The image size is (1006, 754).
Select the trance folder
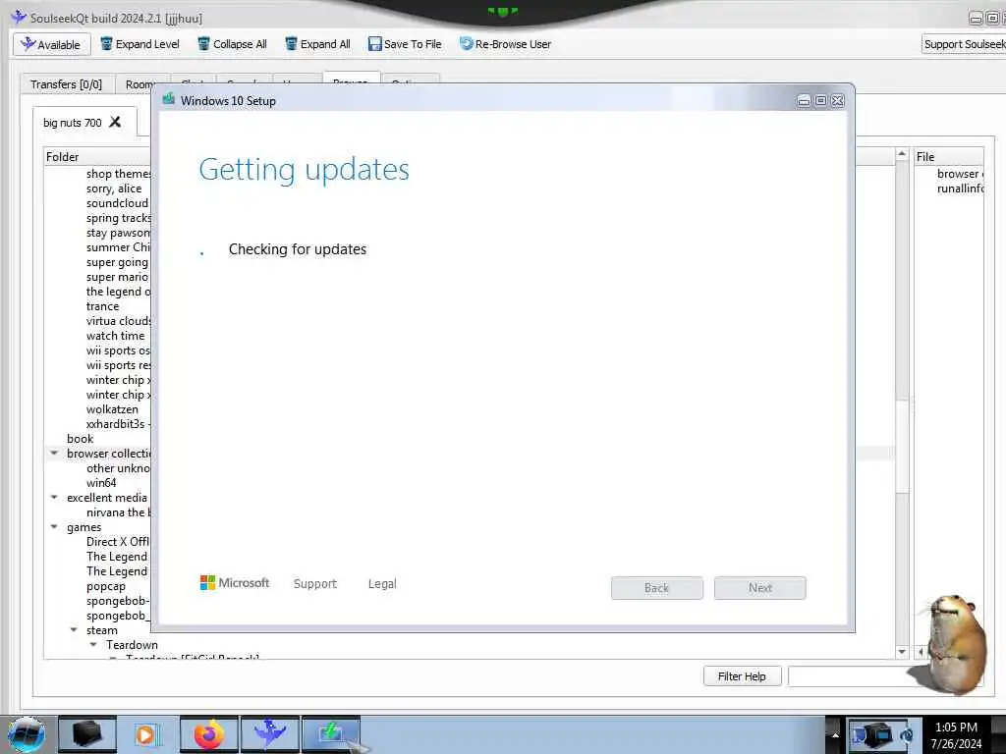coord(102,306)
